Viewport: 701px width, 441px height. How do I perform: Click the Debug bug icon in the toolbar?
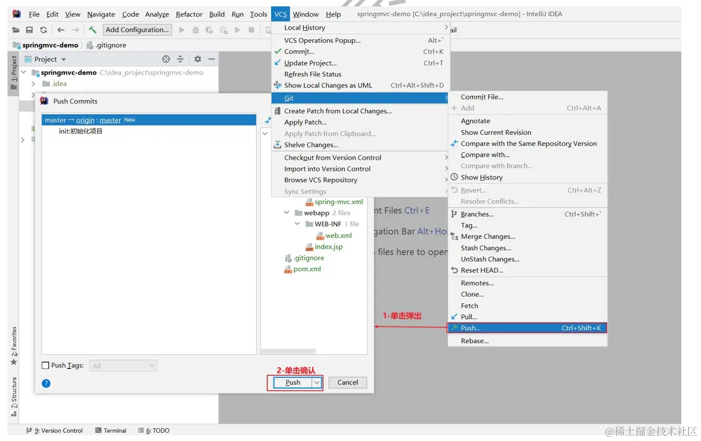[x=196, y=30]
